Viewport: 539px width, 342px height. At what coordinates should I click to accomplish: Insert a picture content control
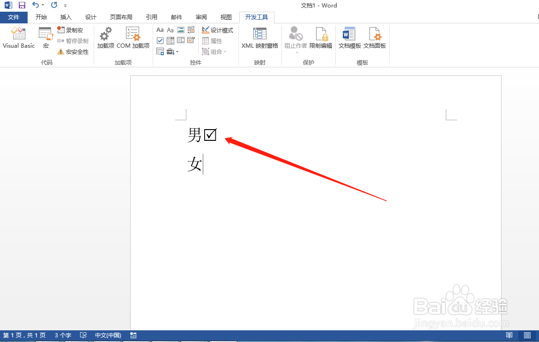pyautogui.click(x=181, y=30)
